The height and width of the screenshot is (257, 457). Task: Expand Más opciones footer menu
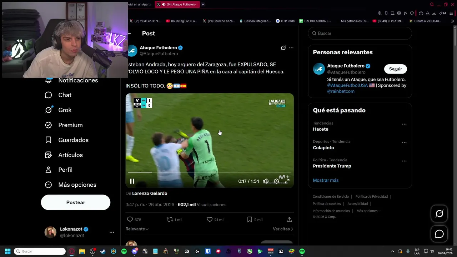click(x=368, y=211)
